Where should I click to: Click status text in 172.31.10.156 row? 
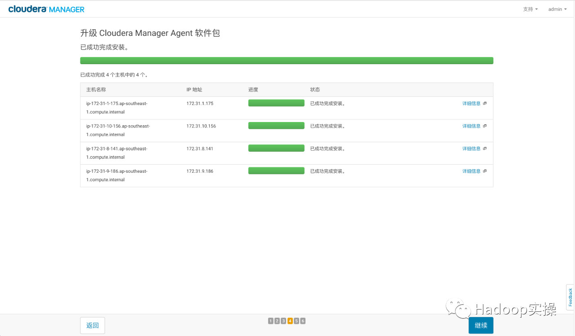click(x=327, y=126)
